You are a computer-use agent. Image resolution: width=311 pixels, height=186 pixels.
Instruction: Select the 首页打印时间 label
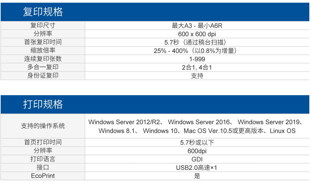pyautogui.click(x=43, y=142)
